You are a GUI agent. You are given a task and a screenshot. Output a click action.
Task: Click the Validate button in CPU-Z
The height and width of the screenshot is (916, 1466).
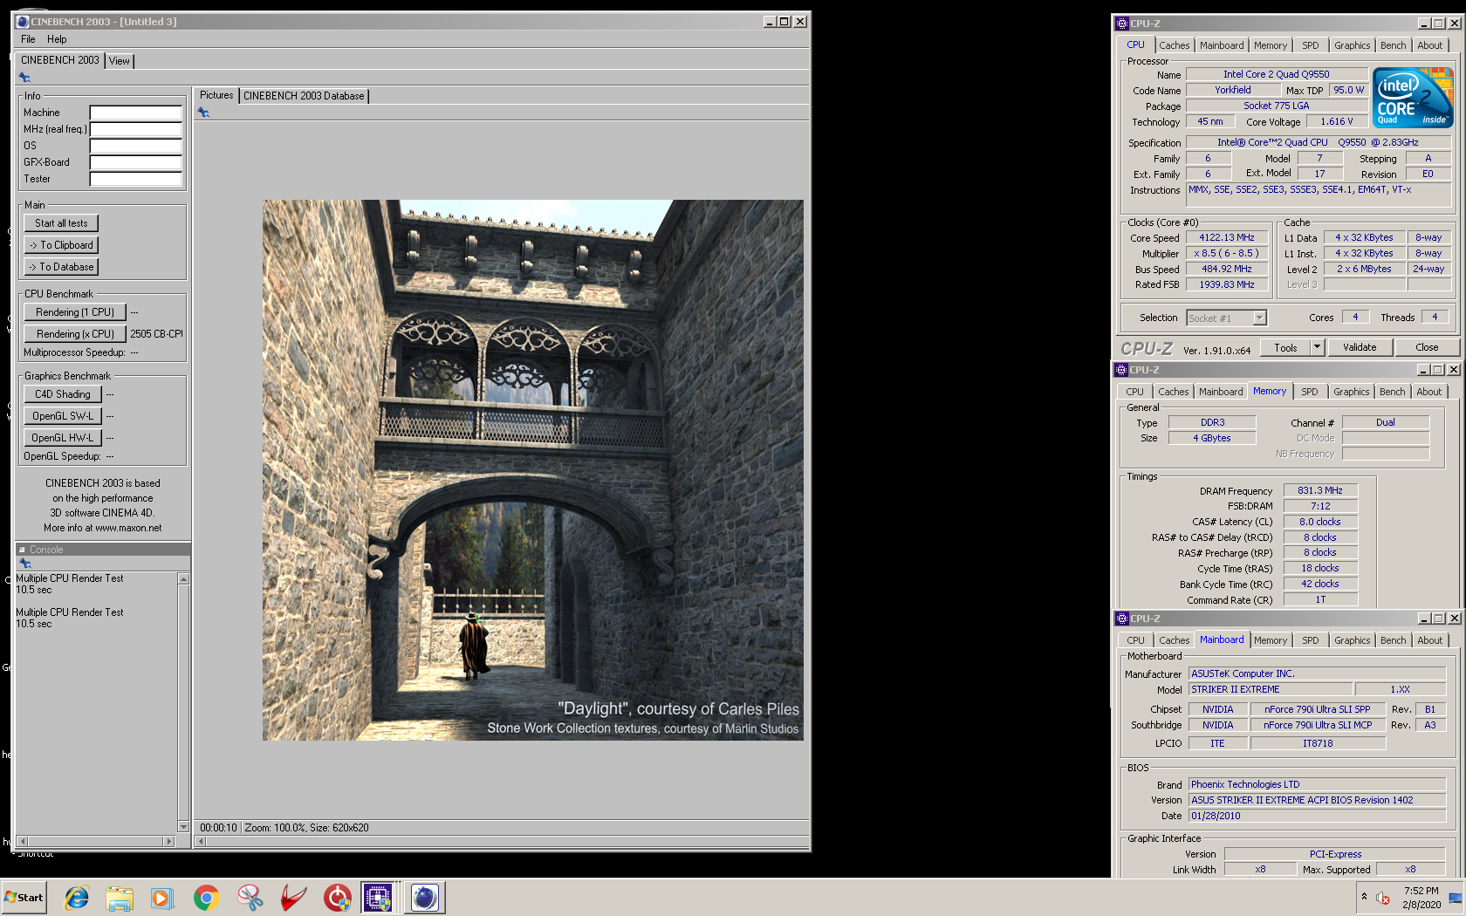(1360, 347)
